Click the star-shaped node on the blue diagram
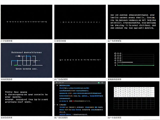This screenshot has height=120, width=160. point(19,56)
